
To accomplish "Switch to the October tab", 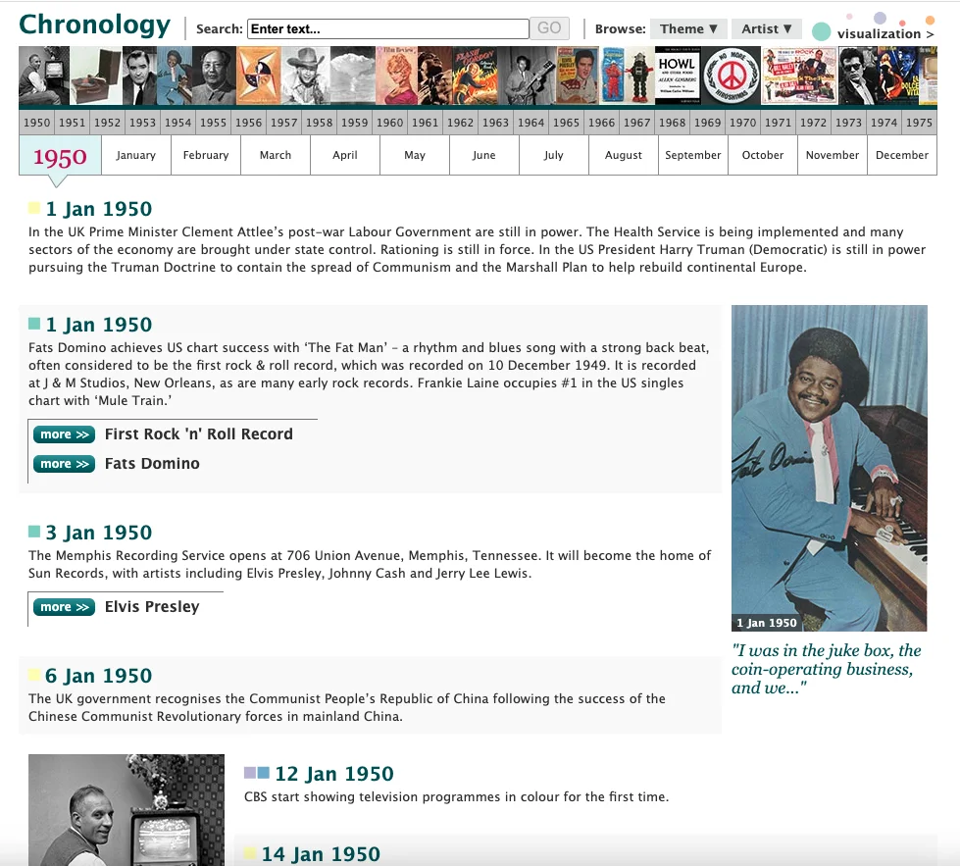I will click(x=763, y=155).
